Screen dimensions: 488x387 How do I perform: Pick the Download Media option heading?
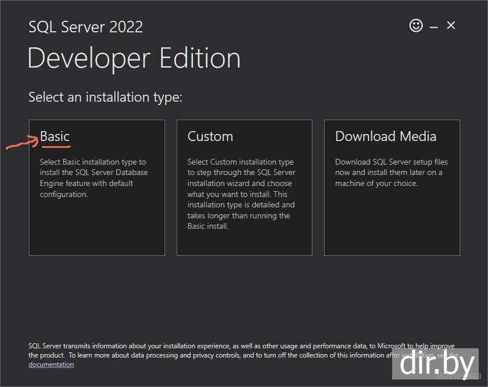point(385,136)
